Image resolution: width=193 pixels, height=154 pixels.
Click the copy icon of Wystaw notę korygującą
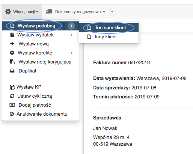[x=12, y=62]
